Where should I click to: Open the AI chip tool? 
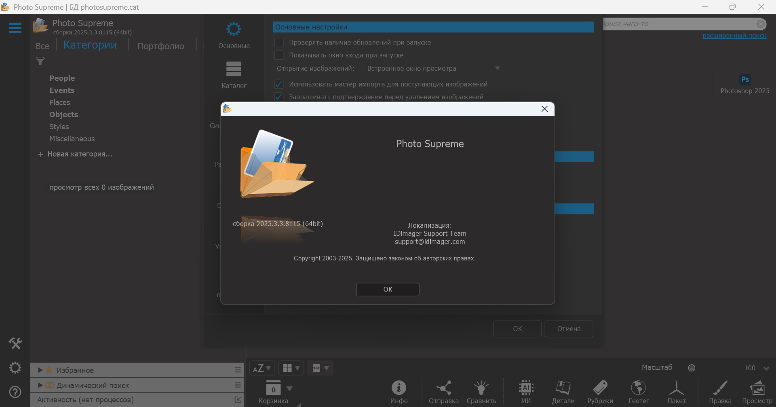pos(526,388)
